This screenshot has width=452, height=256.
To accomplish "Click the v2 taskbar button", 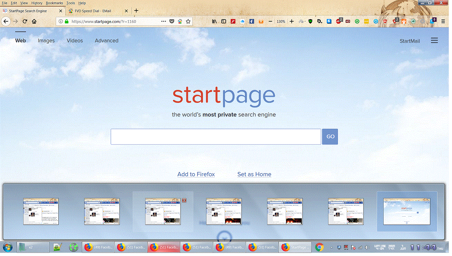I will coord(33,247).
